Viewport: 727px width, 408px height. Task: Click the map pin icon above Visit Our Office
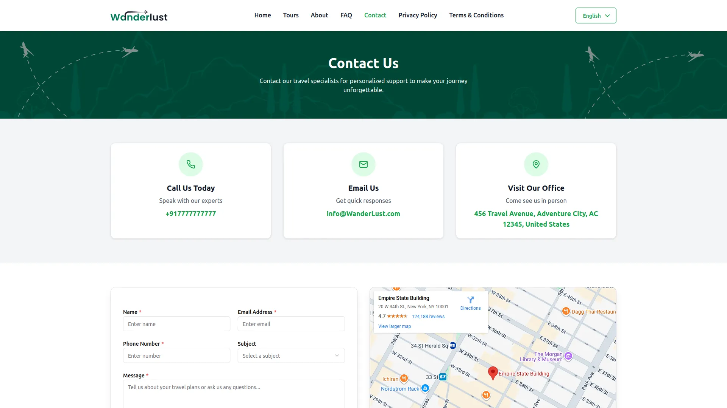(x=536, y=164)
